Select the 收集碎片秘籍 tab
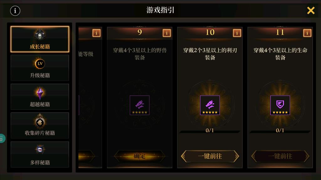 [x=40, y=126]
